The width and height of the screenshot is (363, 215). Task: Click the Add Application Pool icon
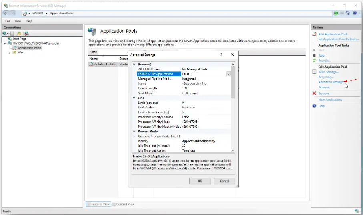(x=315, y=34)
